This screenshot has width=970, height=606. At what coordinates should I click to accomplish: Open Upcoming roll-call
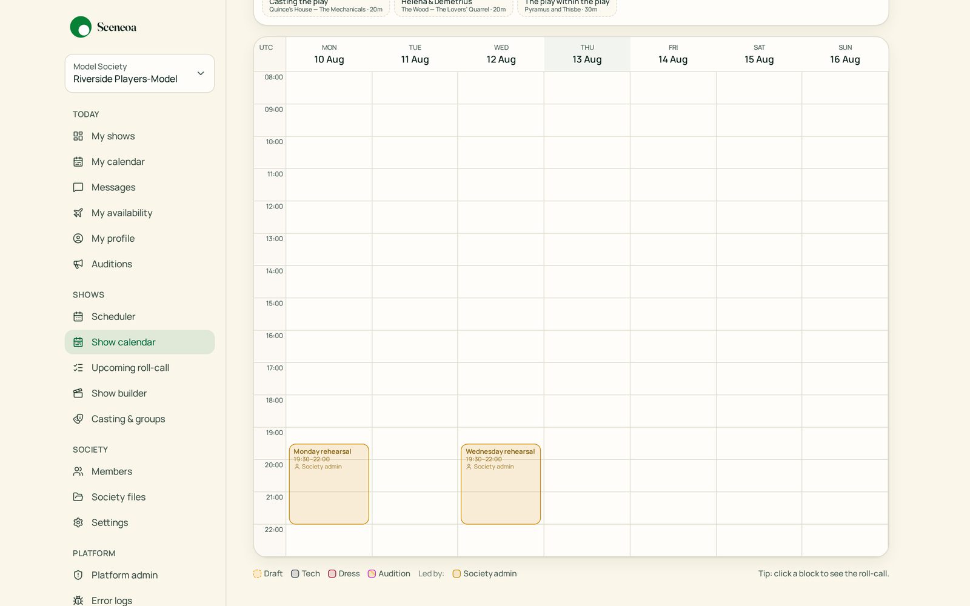click(x=139, y=368)
